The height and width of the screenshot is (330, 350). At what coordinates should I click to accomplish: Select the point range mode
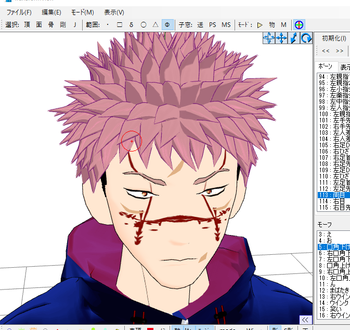[108, 25]
